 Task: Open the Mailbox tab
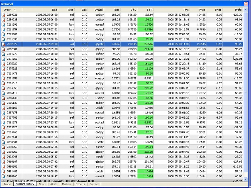click(66, 184)
